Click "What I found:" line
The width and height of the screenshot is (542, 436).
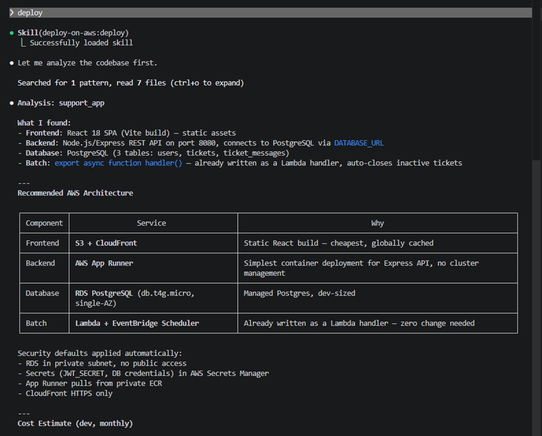click(x=44, y=123)
